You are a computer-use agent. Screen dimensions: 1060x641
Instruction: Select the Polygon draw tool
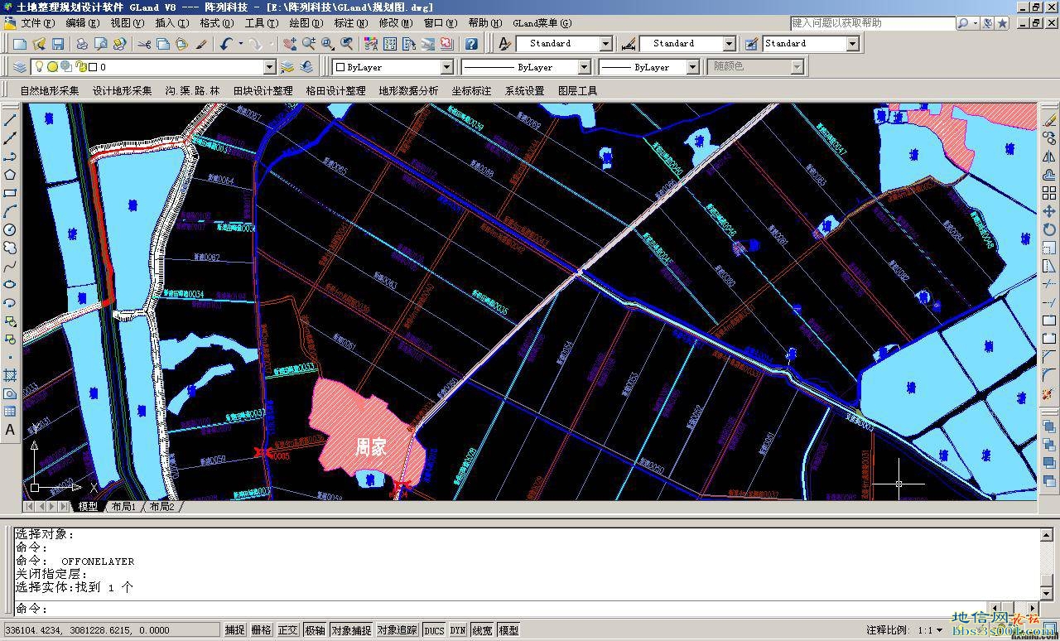point(10,175)
